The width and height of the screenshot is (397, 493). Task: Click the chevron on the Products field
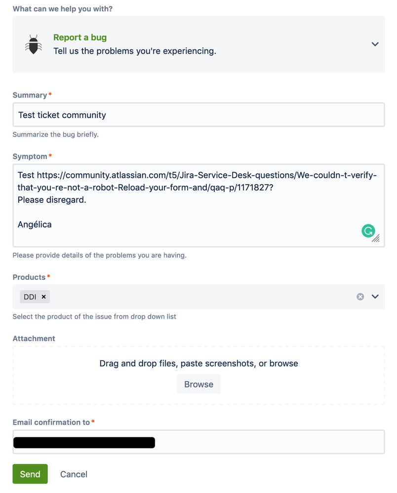[374, 297]
